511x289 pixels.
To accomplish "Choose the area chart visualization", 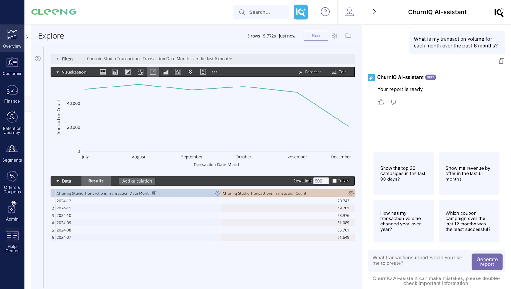I will [165, 72].
